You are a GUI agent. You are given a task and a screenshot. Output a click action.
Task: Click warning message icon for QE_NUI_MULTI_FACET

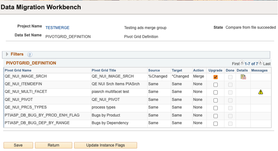pos(261,92)
